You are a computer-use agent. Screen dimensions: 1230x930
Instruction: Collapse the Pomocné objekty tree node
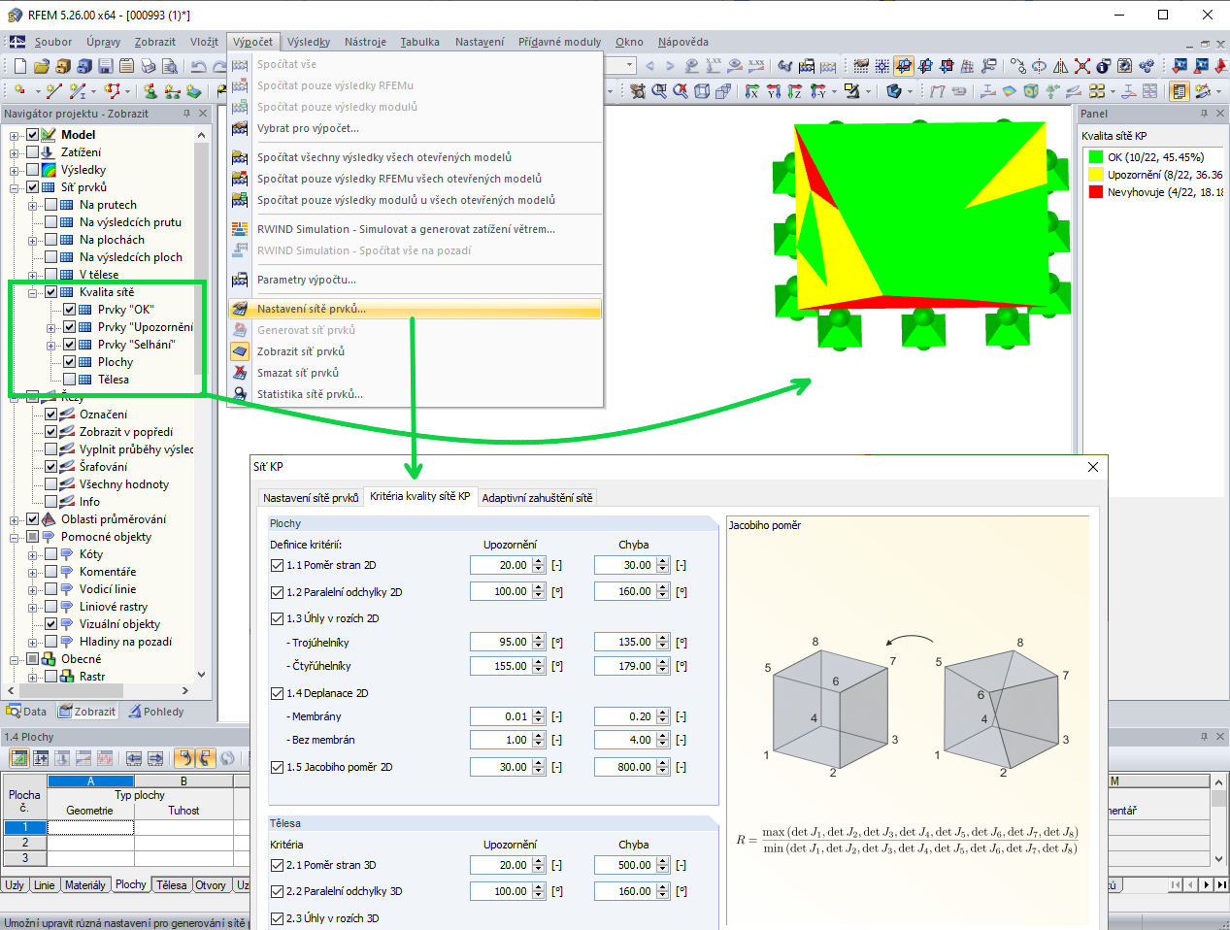[15, 537]
